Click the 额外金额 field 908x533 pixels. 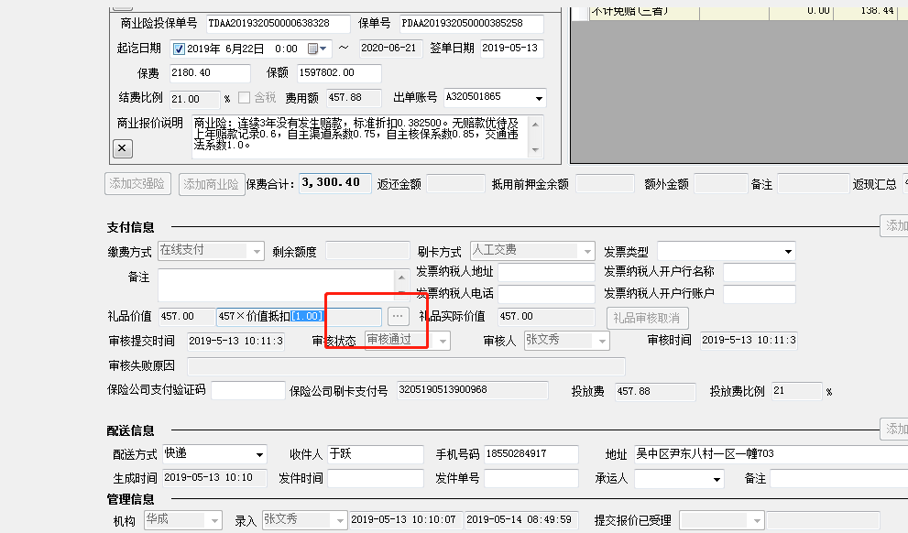pyautogui.click(x=721, y=184)
